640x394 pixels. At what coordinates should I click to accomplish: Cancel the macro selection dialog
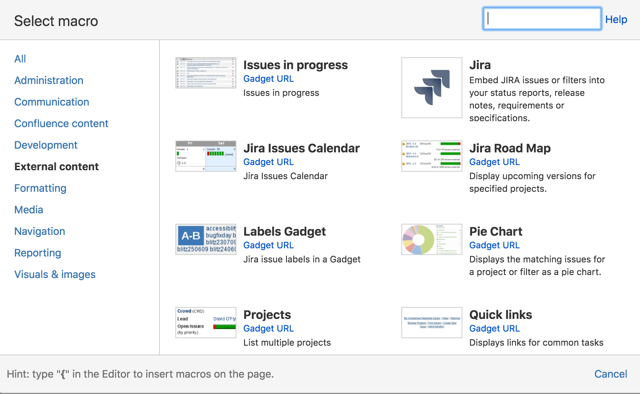(x=611, y=374)
